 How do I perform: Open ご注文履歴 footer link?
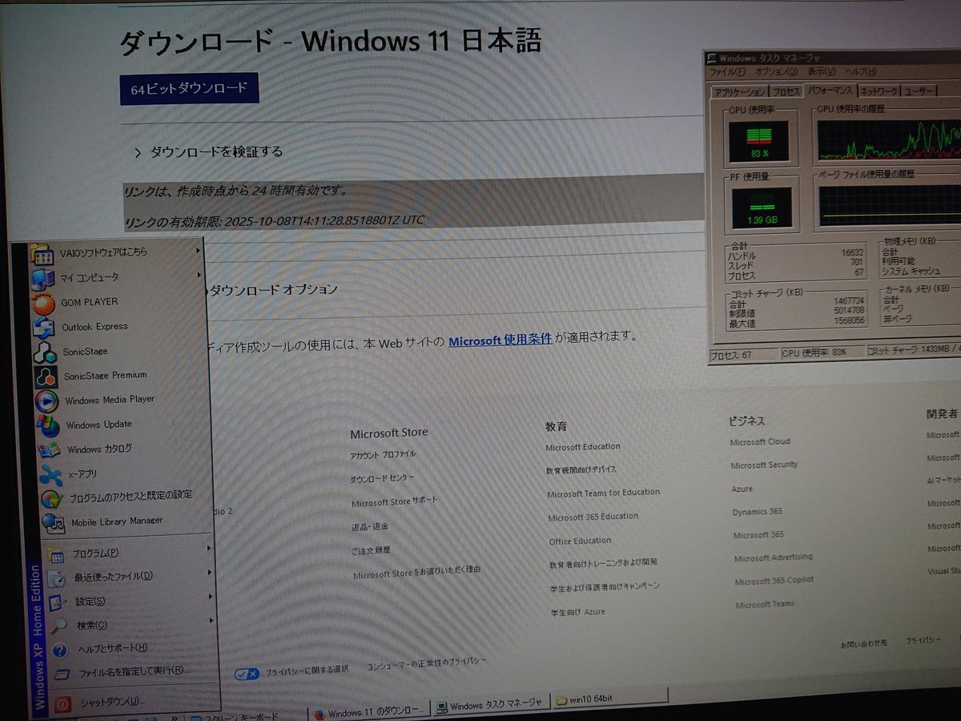(372, 551)
